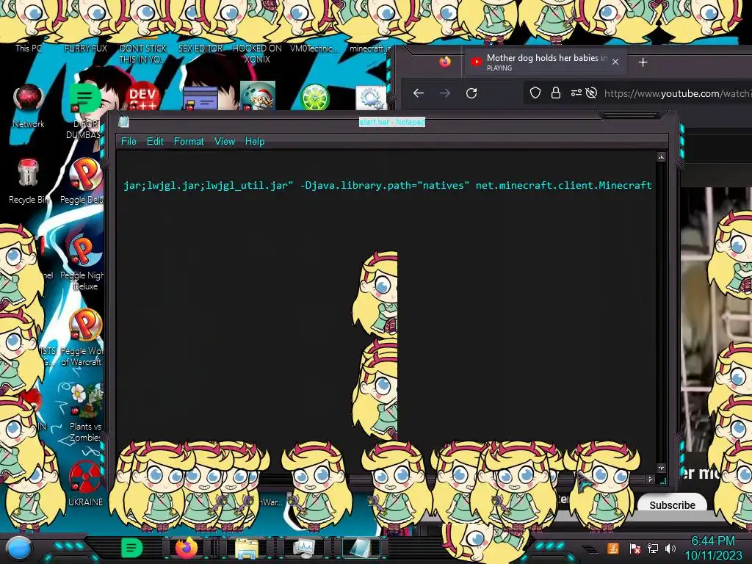Open the Network desktop icon
The width and height of the screenshot is (752, 564).
coord(29,106)
